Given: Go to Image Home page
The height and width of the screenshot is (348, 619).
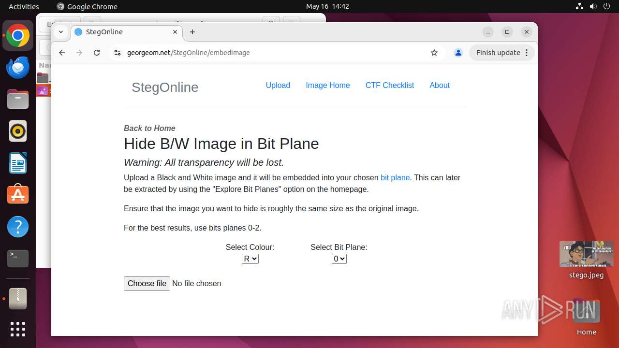Looking at the screenshot, I should (x=328, y=85).
